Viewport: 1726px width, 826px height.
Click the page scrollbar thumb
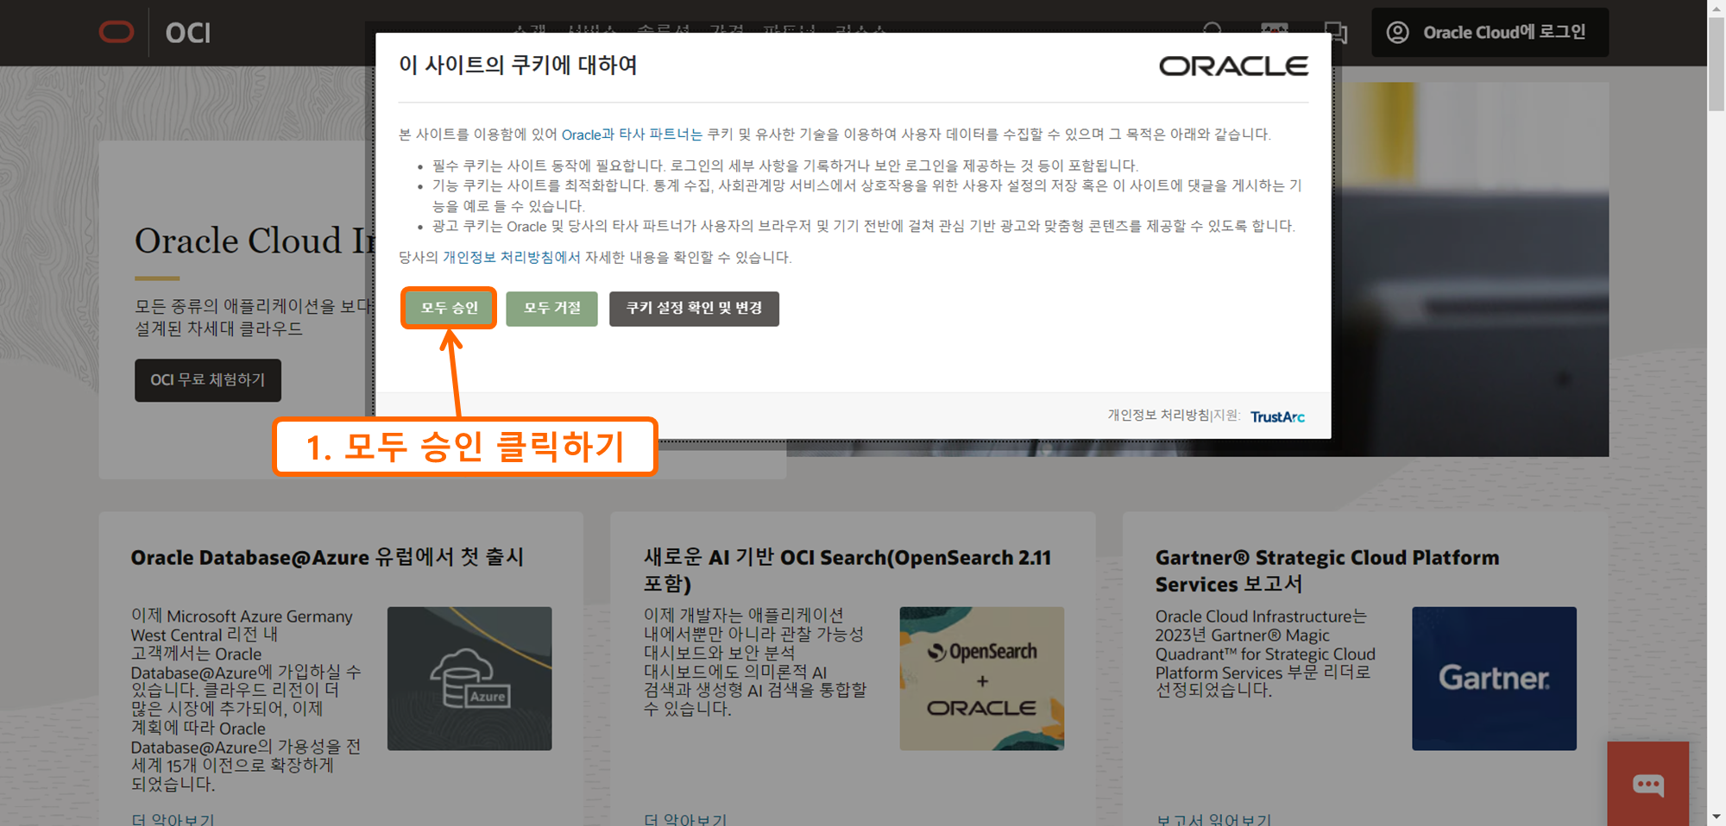click(1717, 65)
